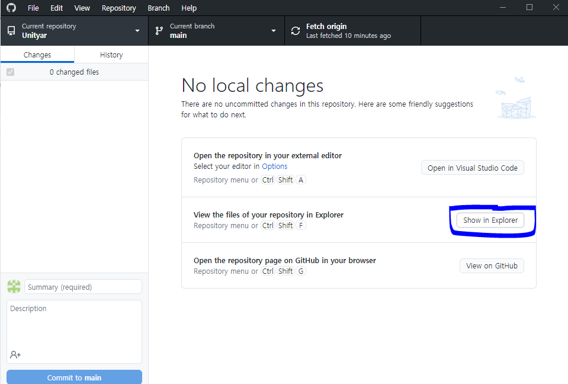Image resolution: width=568 pixels, height=384 pixels.
Task: Open the File menu
Action: (33, 8)
